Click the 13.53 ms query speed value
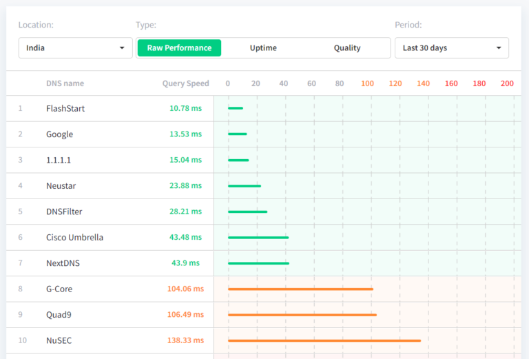Viewport: 529px width, 359px height. 185,134
